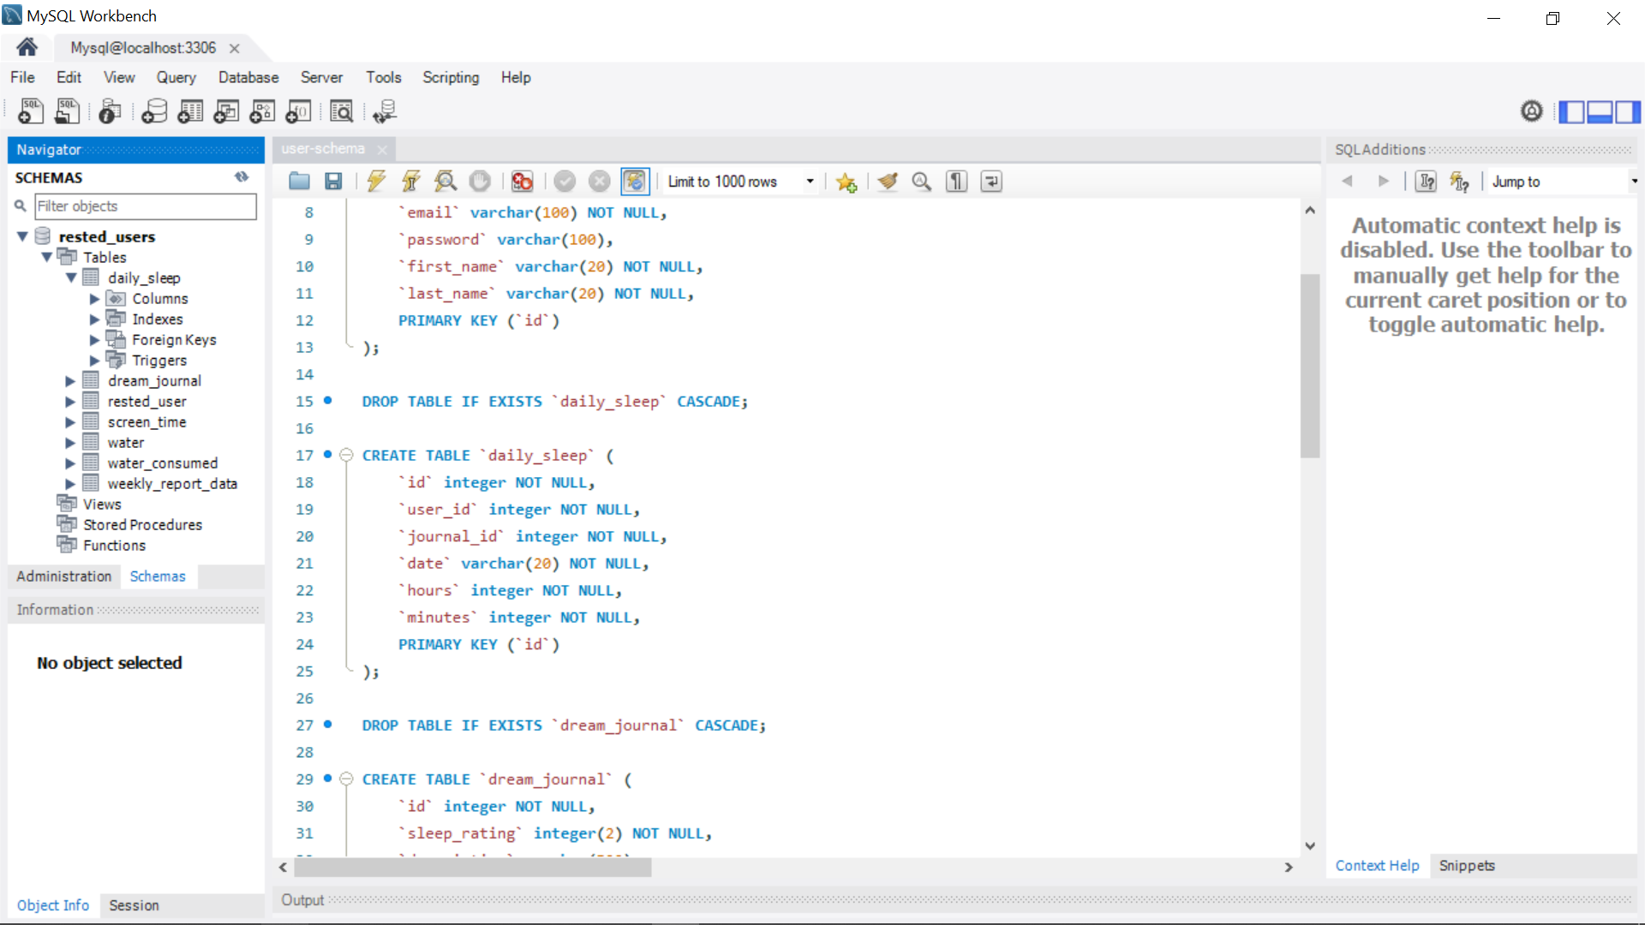Expand the dream_journal table

(70, 381)
